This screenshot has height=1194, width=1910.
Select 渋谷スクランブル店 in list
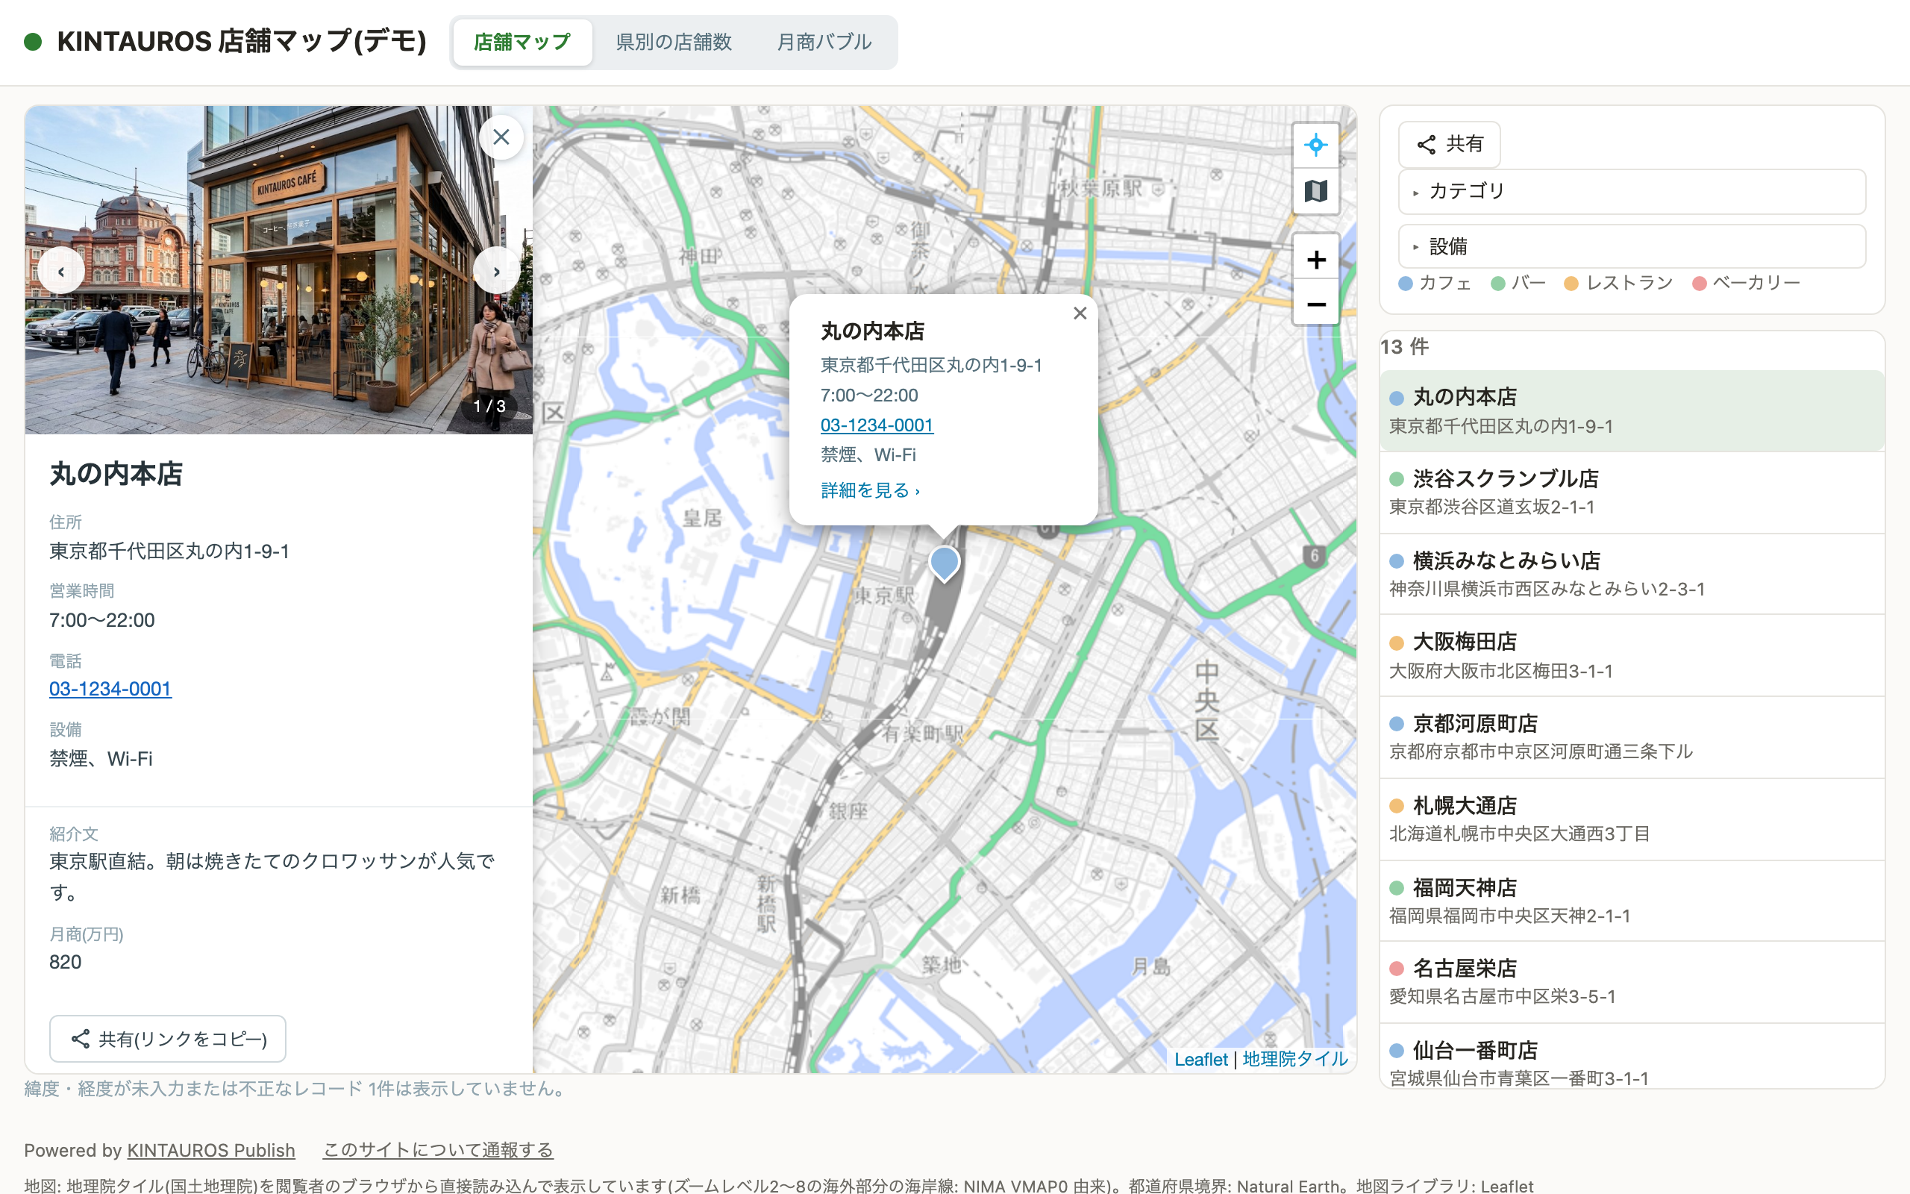click(1632, 493)
